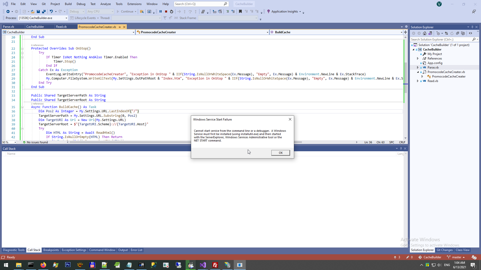Open the BuildCache member dropdown

click(x=401, y=32)
